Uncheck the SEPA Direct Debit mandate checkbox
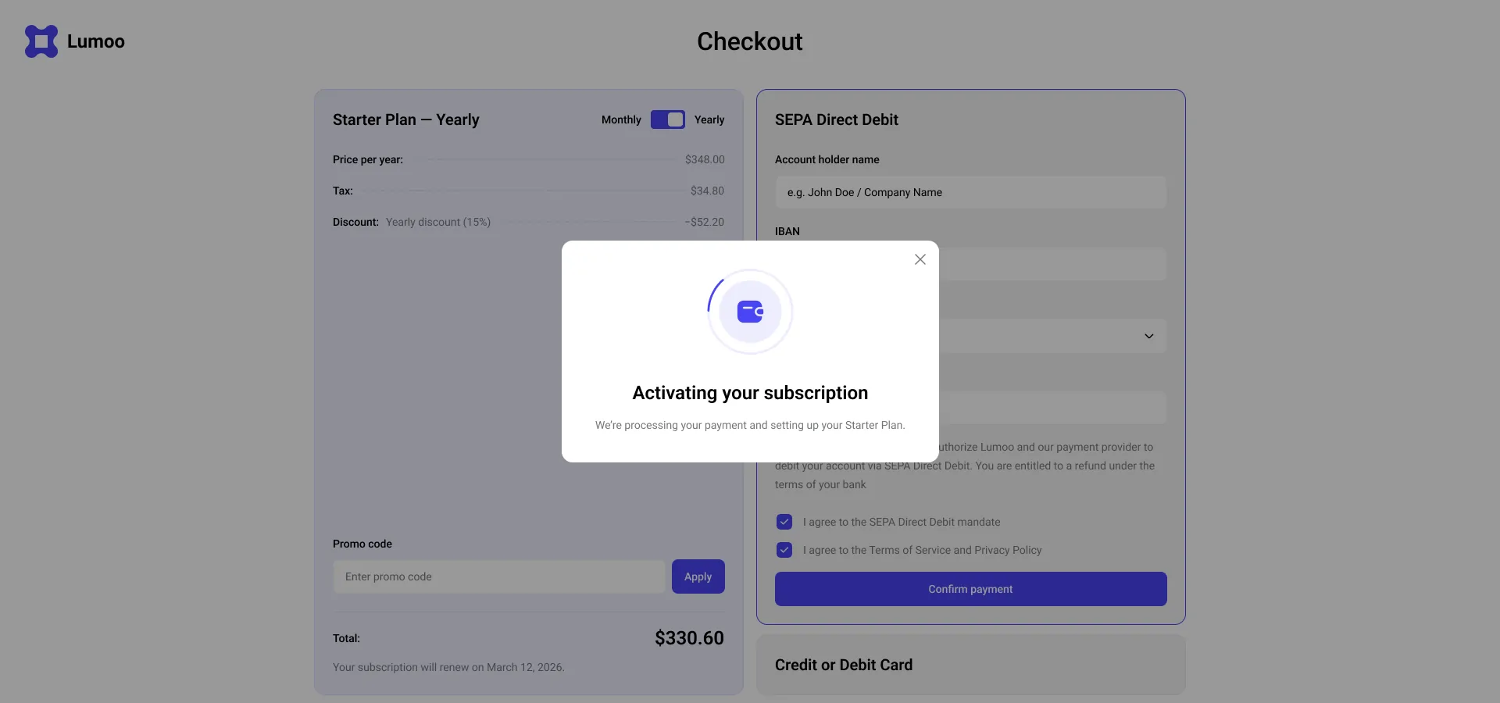The image size is (1500, 703). pos(784,522)
